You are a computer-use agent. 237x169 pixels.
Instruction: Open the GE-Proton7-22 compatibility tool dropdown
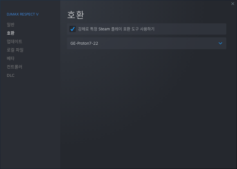click(147, 43)
